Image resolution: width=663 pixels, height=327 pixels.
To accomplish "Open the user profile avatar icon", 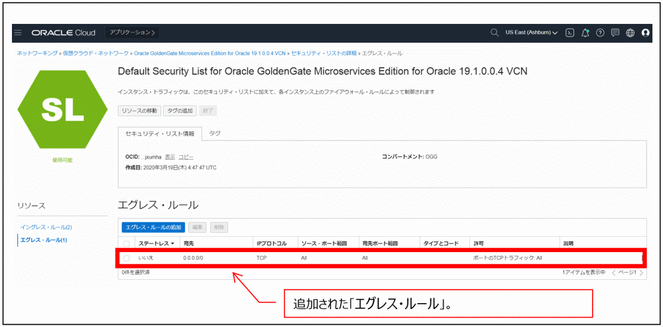I will pos(645,33).
